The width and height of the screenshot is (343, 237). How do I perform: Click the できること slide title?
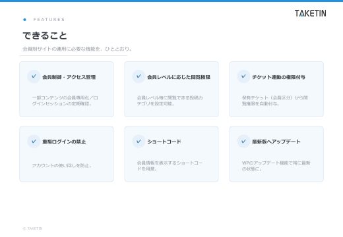click(45, 36)
